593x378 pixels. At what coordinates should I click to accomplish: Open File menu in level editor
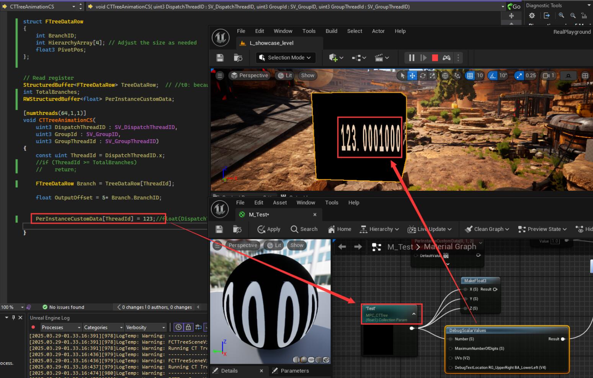coord(241,31)
